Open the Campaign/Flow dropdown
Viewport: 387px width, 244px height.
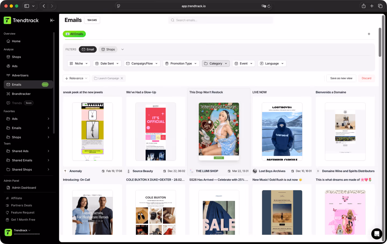tap(142, 63)
